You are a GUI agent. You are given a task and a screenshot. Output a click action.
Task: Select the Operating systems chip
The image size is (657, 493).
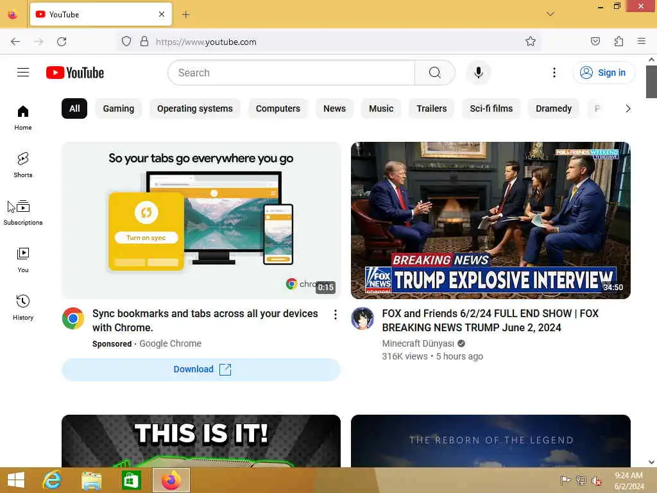[x=195, y=108]
